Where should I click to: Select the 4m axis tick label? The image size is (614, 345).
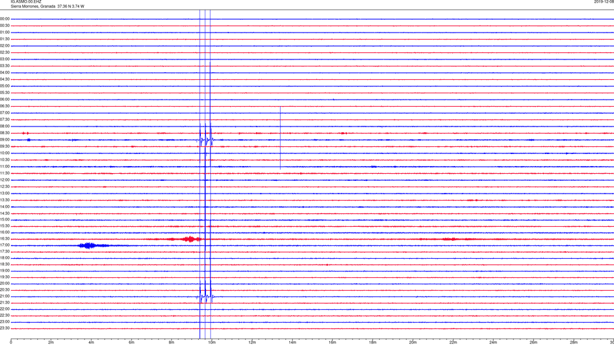(x=91, y=342)
